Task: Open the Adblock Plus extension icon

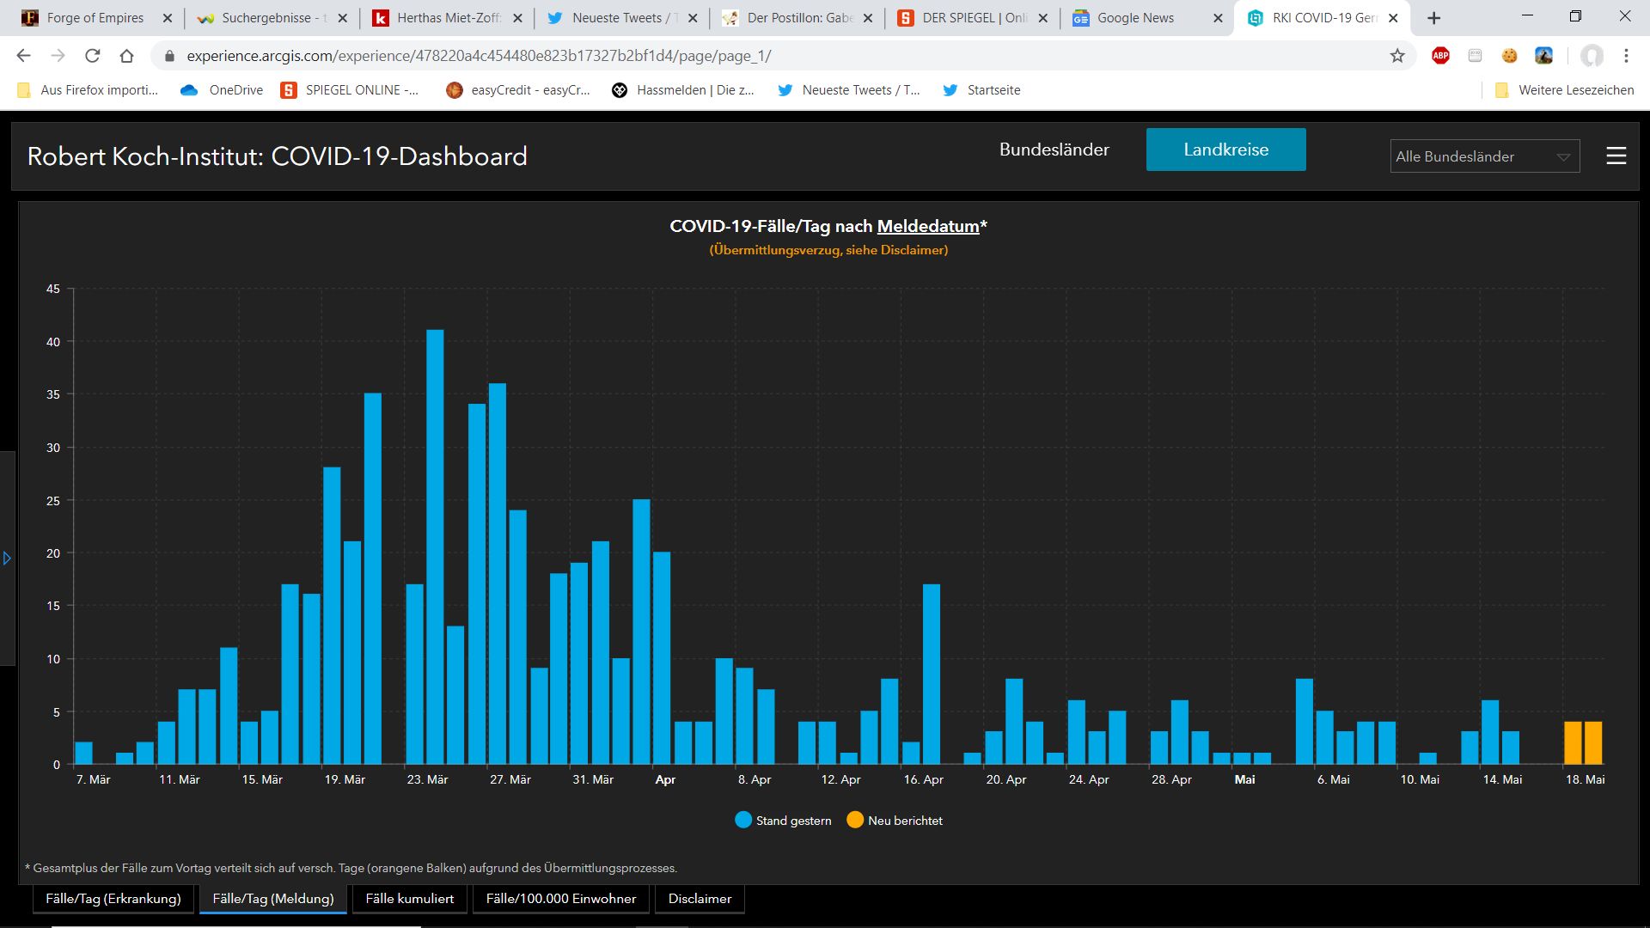Action: (1440, 56)
